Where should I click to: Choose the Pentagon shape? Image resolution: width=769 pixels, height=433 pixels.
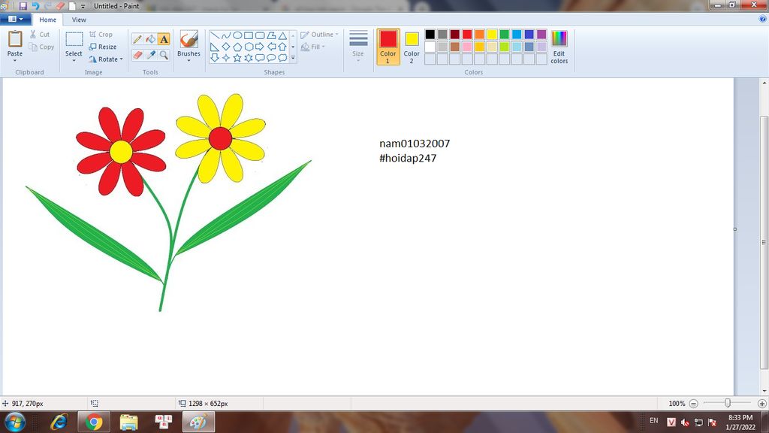[237, 47]
